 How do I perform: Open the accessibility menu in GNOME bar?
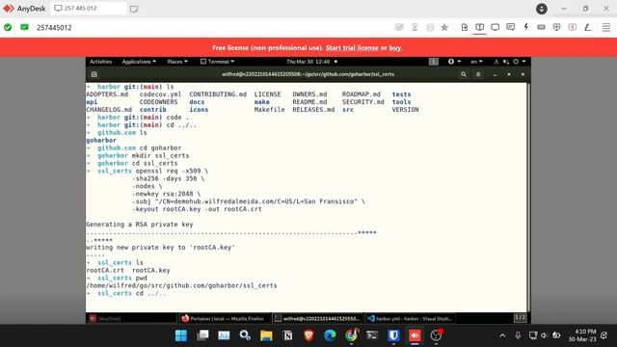tap(454, 62)
